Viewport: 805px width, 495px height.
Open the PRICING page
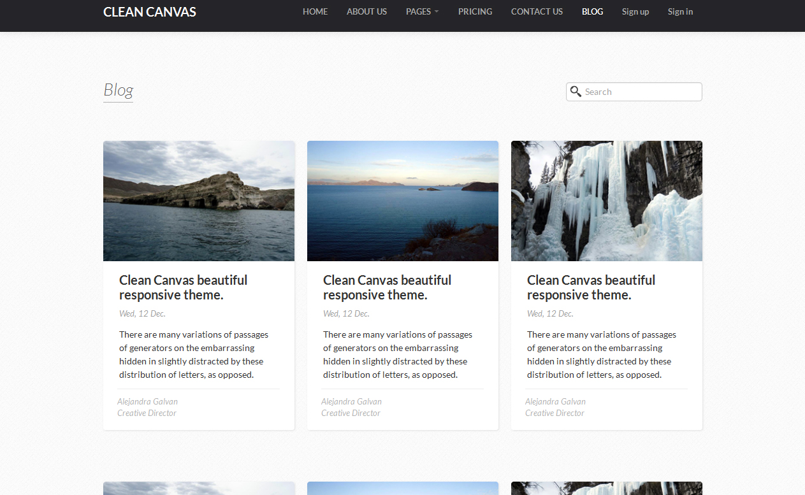[x=475, y=11]
